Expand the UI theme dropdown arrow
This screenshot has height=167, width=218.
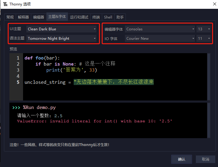(x=95, y=29)
